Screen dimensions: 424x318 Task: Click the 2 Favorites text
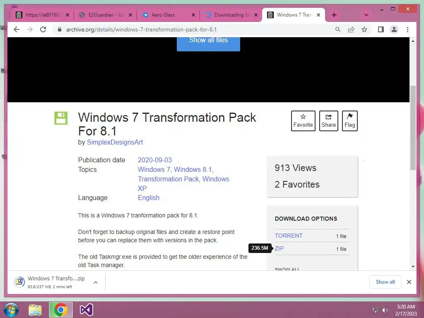(x=297, y=184)
